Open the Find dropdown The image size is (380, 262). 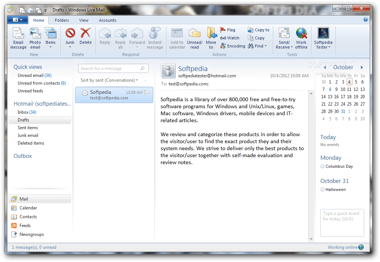[257, 46]
